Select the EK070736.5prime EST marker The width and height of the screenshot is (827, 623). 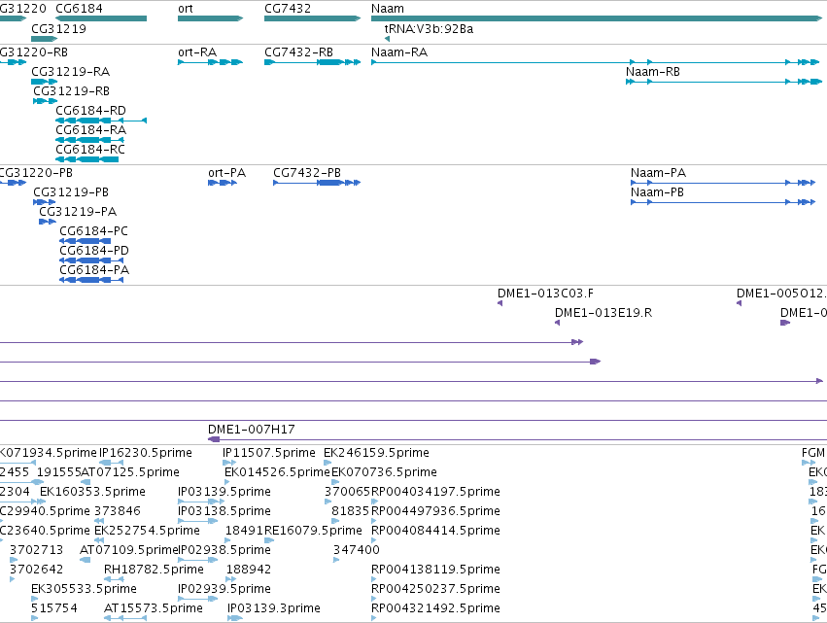click(x=335, y=482)
